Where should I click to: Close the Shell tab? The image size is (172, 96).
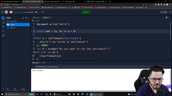(46, 63)
